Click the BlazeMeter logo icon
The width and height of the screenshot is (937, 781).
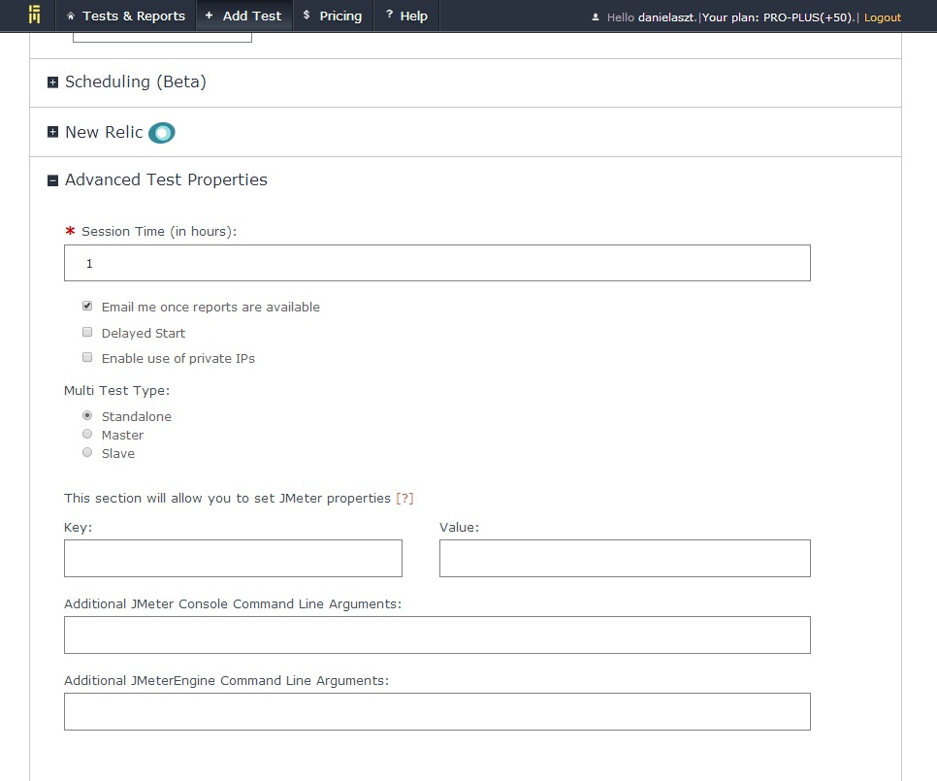[35, 15]
